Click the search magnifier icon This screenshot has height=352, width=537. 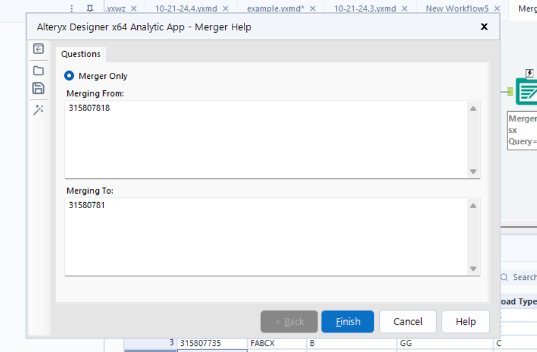(x=504, y=277)
